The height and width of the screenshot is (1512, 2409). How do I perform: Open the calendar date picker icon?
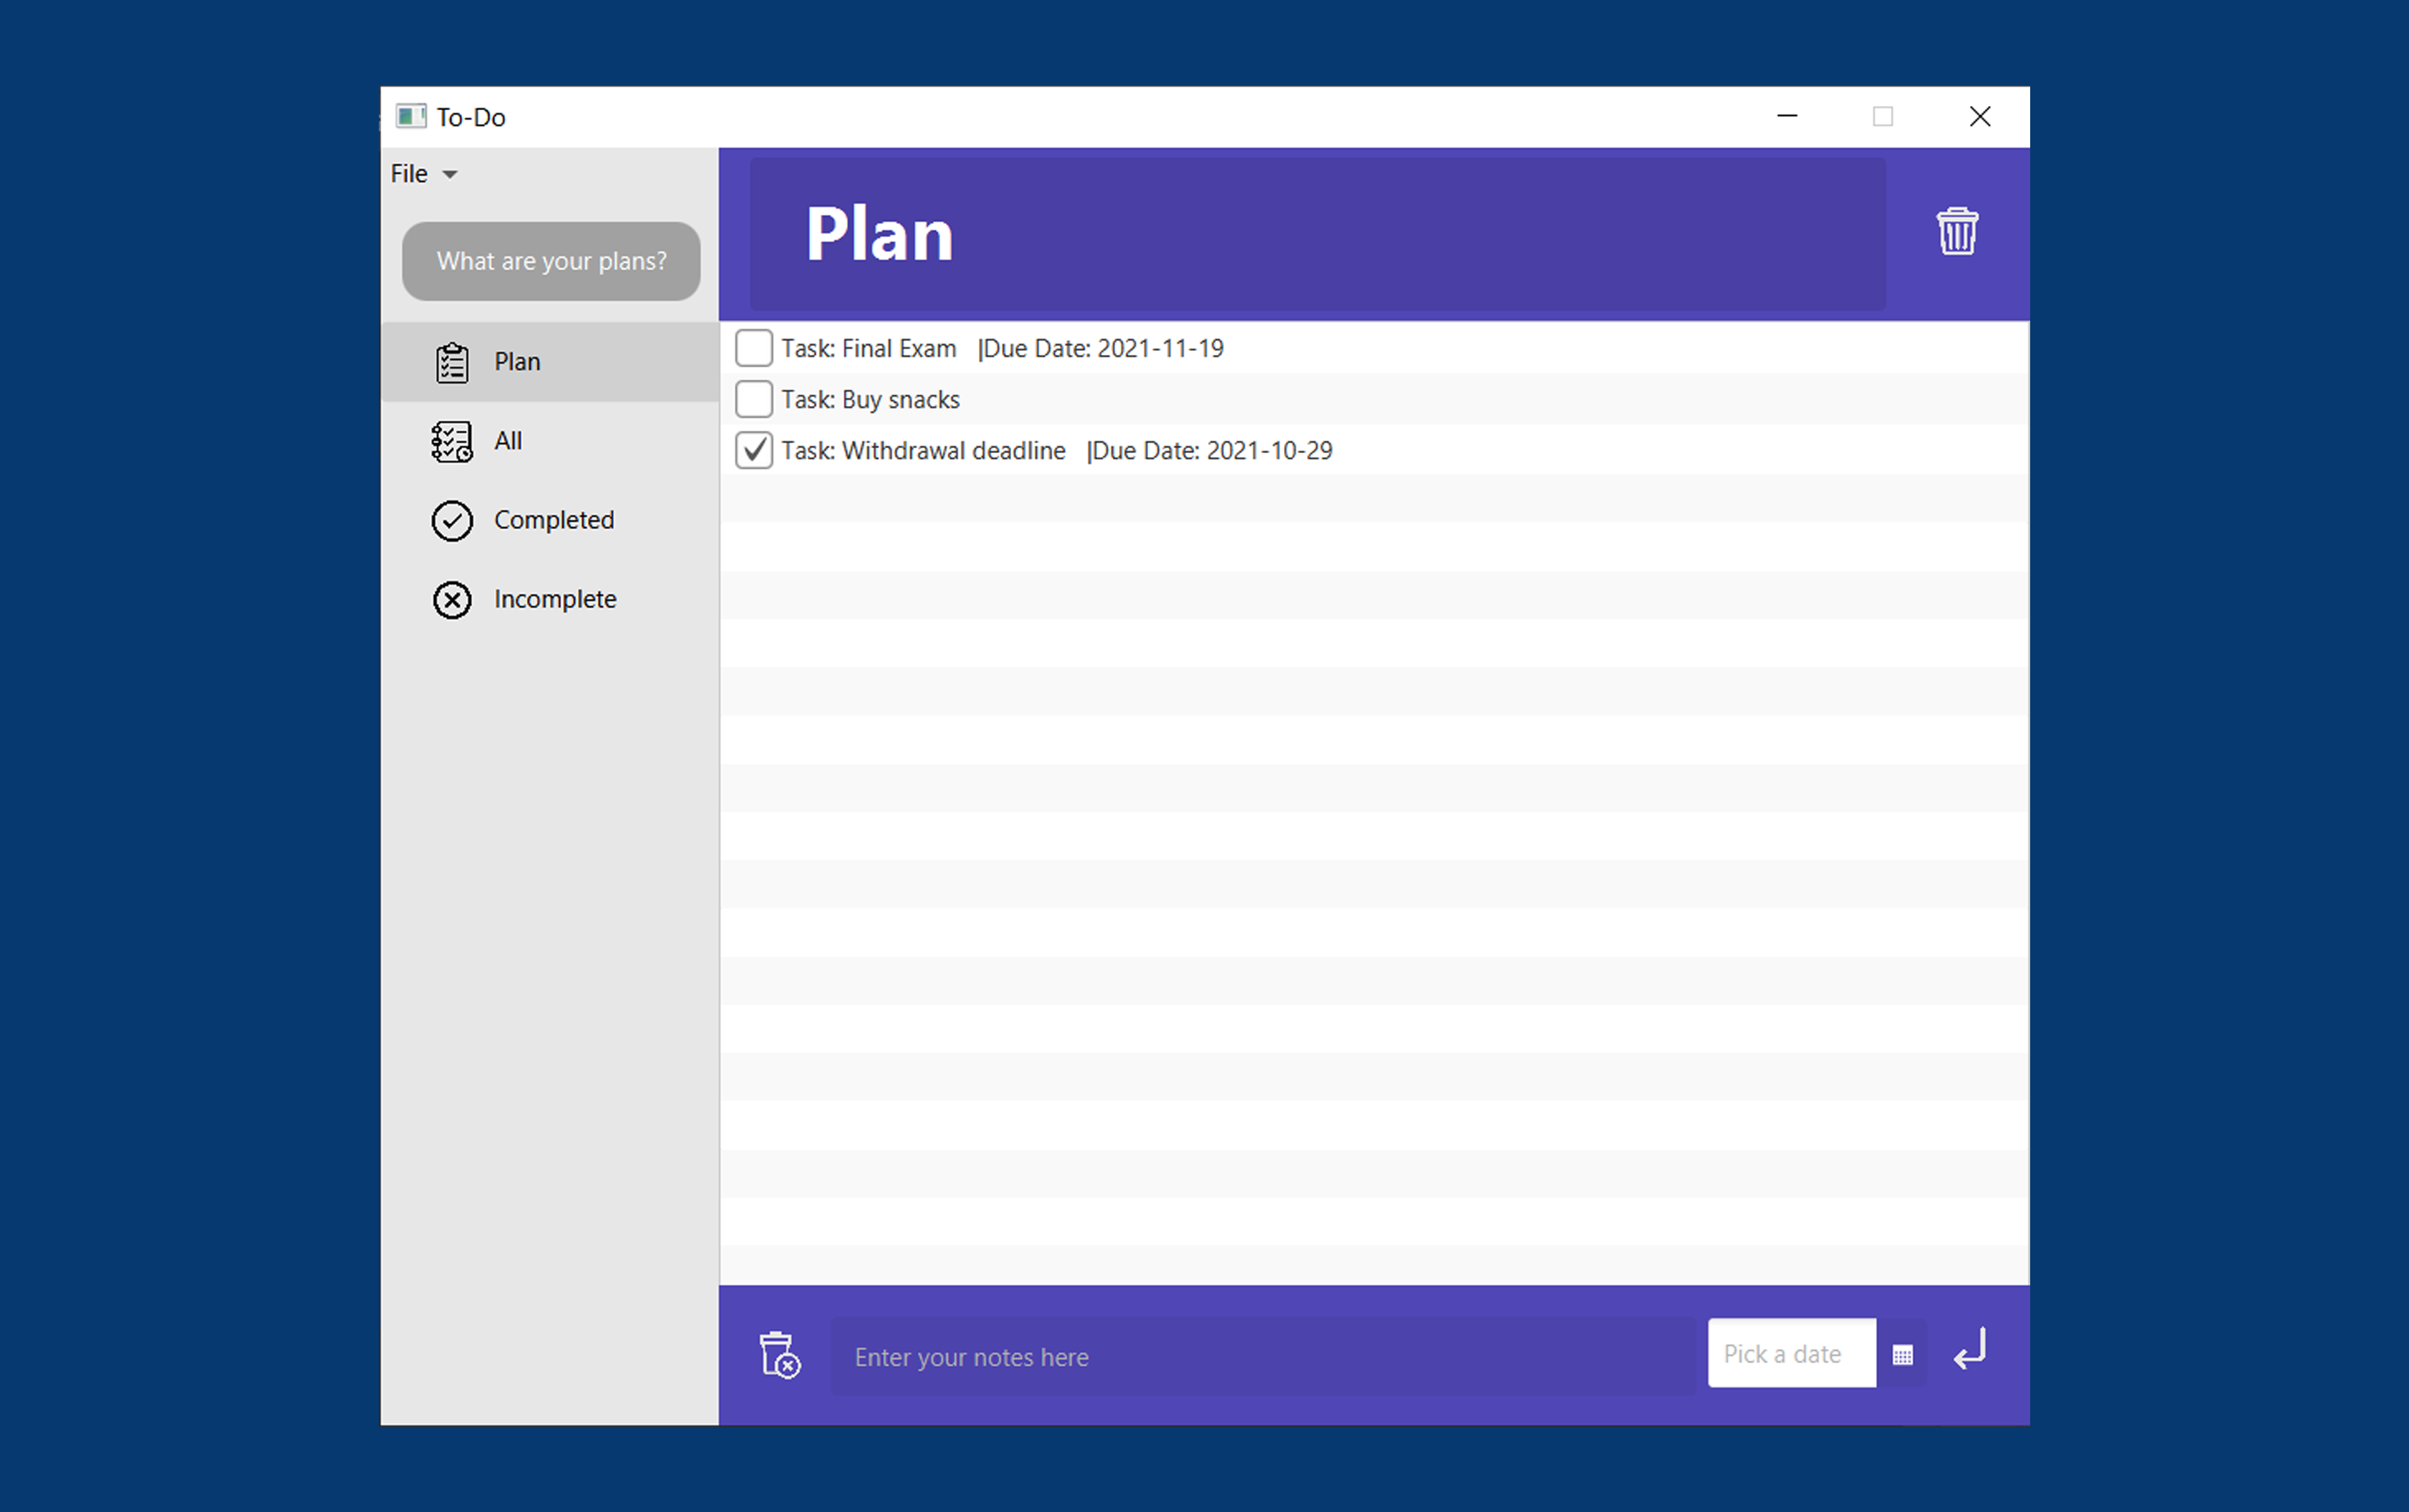[x=1902, y=1355]
